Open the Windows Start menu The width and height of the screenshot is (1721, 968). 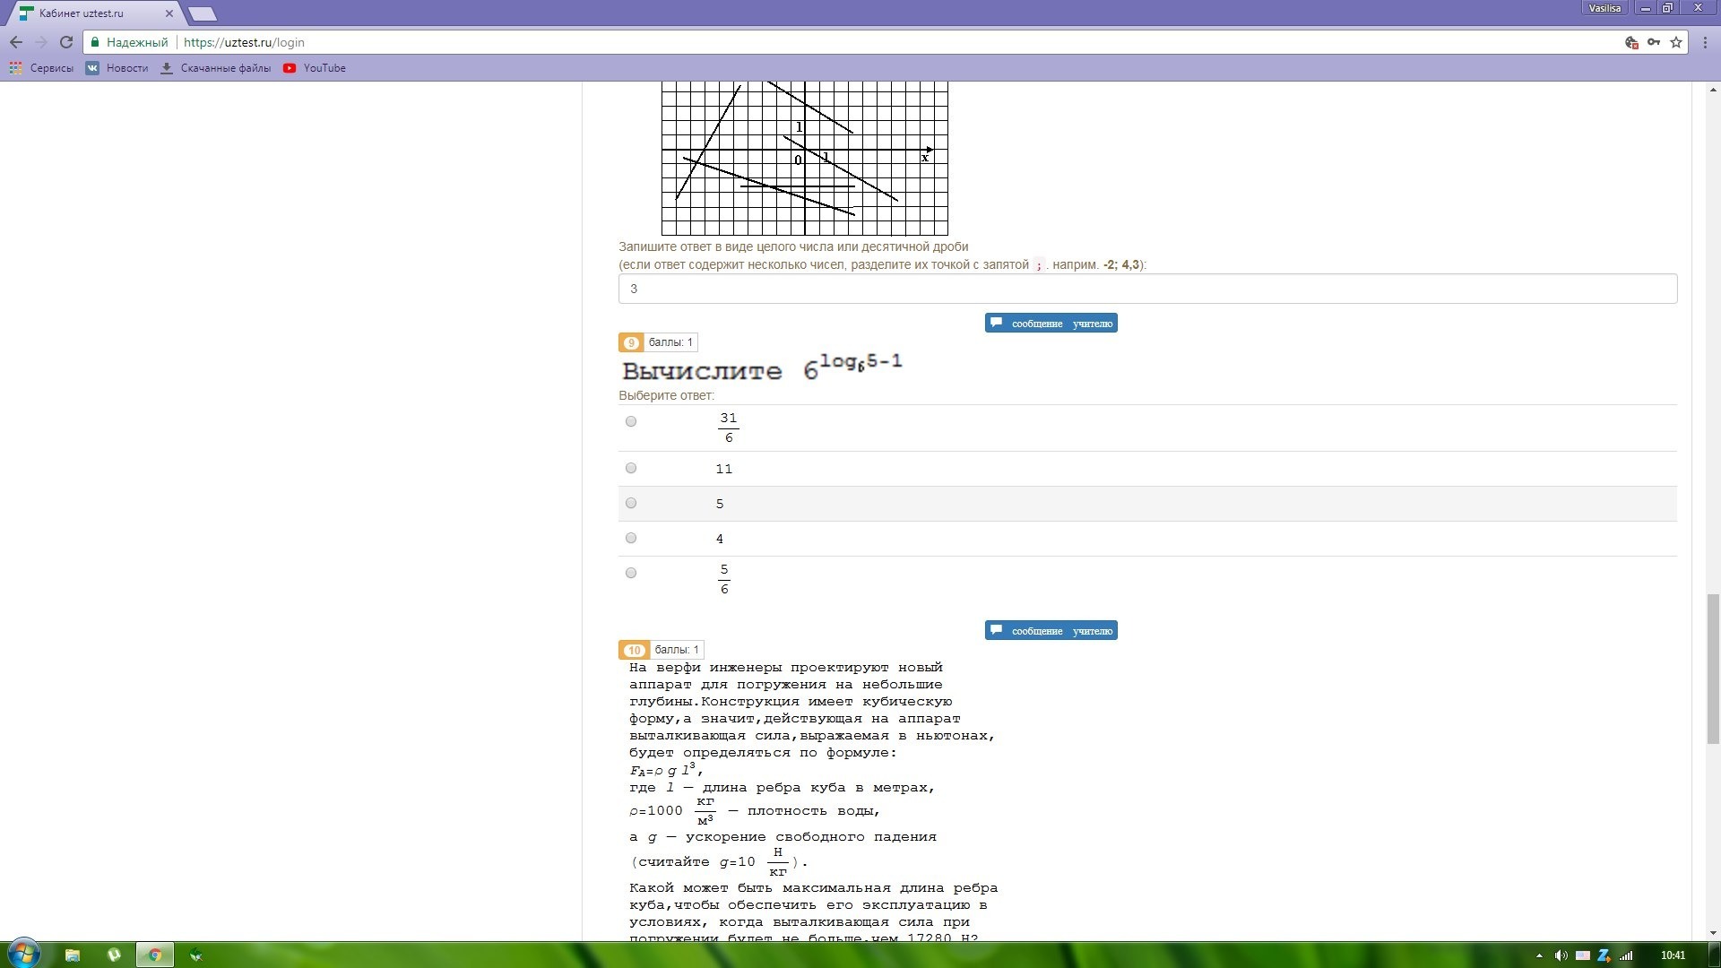click(x=23, y=953)
